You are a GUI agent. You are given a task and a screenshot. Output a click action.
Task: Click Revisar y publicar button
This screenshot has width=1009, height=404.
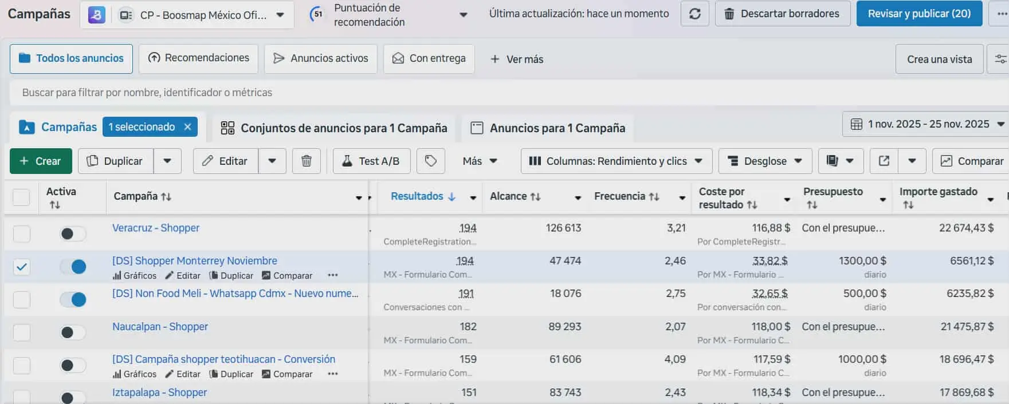pyautogui.click(x=919, y=14)
